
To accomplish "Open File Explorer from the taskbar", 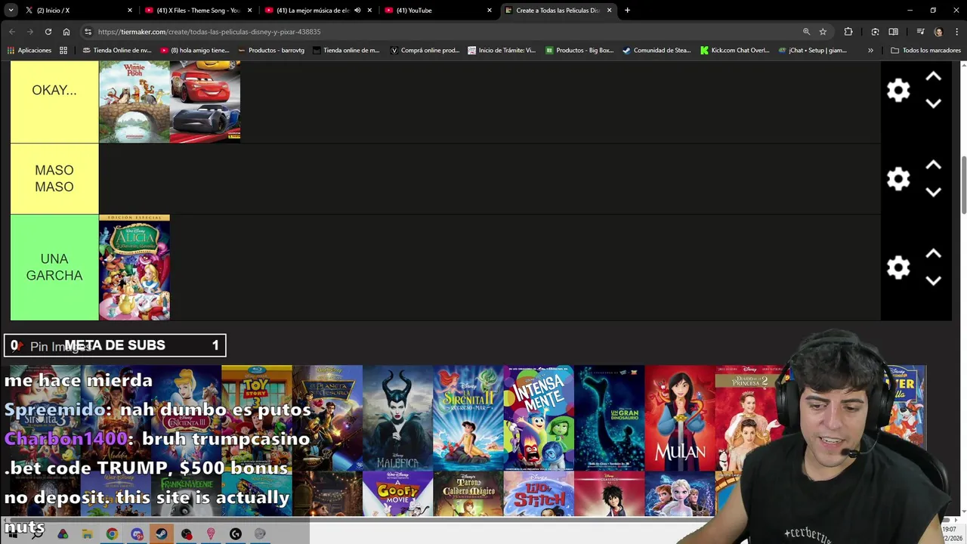I will (x=88, y=534).
